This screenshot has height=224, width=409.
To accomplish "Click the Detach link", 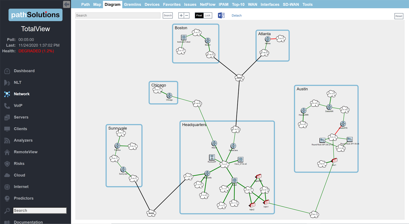I will click(x=236, y=16).
